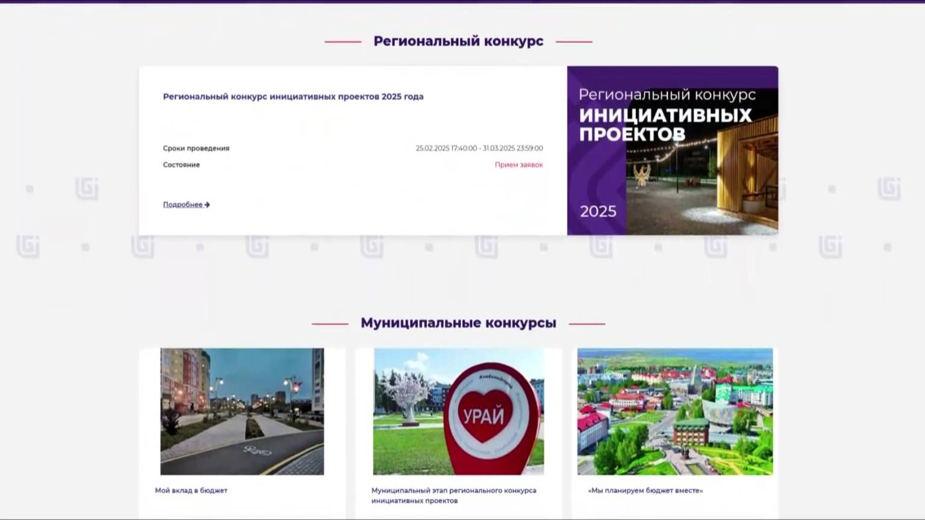
Task: Click the 'Мой вклад в бюджет' caption
Action: pyautogui.click(x=192, y=491)
